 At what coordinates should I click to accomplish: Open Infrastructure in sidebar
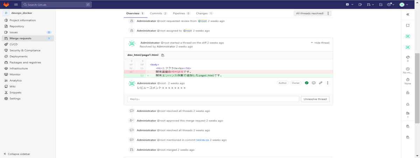tap(19, 69)
